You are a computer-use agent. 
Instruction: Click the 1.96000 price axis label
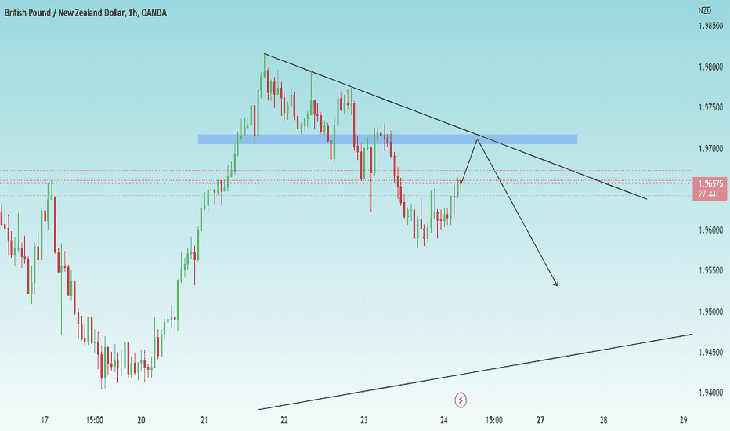click(x=710, y=230)
